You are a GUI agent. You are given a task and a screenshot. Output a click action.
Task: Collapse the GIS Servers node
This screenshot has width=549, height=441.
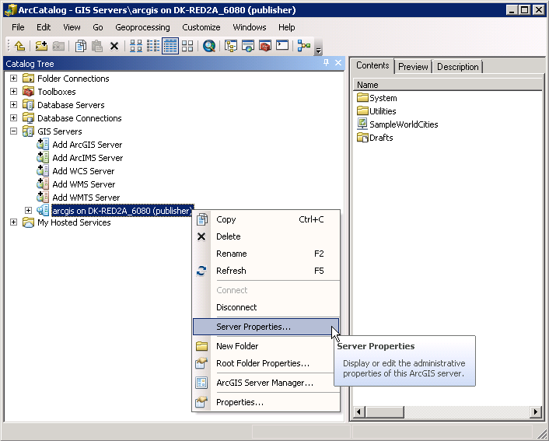tap(14, 131)
